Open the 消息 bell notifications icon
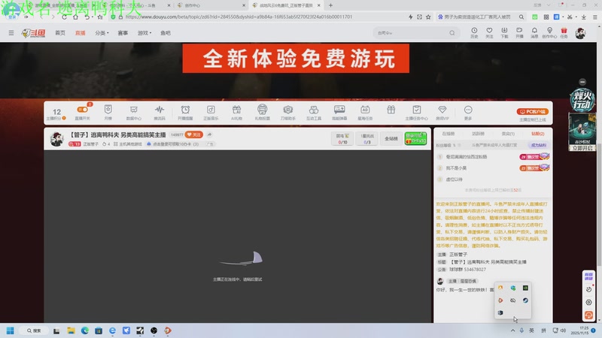 (x=534, y=32)
